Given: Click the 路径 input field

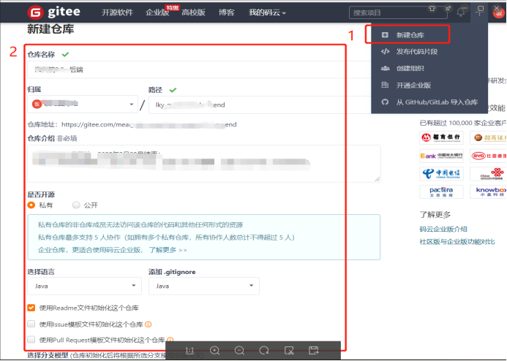Looking at the screenshot, I should 260,104.
